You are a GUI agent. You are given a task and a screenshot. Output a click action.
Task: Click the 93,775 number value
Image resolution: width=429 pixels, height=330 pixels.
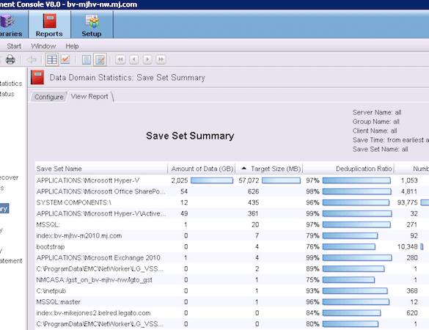408,202
